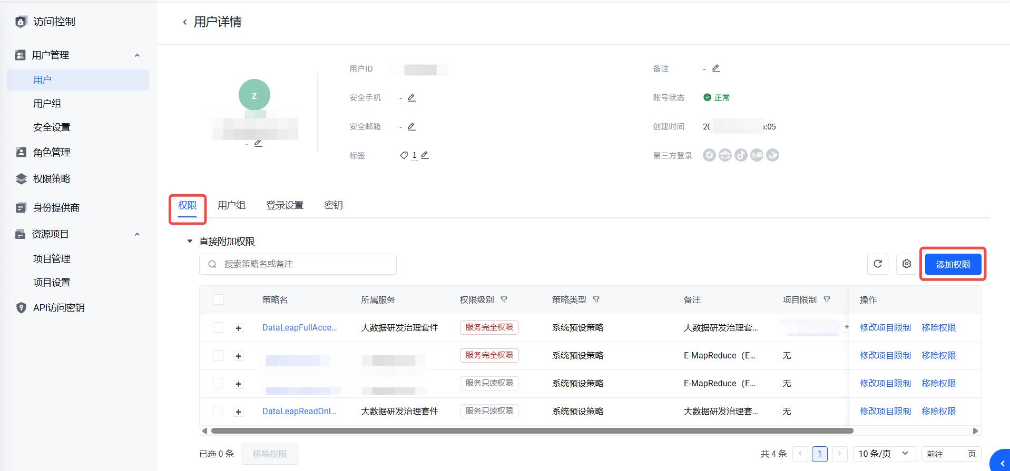Click 移除权限 link for DataLeapReadOnl... row

938,412
